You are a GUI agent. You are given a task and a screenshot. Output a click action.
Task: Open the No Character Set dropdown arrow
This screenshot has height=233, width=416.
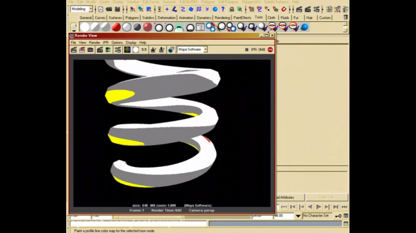coord(299,216)
